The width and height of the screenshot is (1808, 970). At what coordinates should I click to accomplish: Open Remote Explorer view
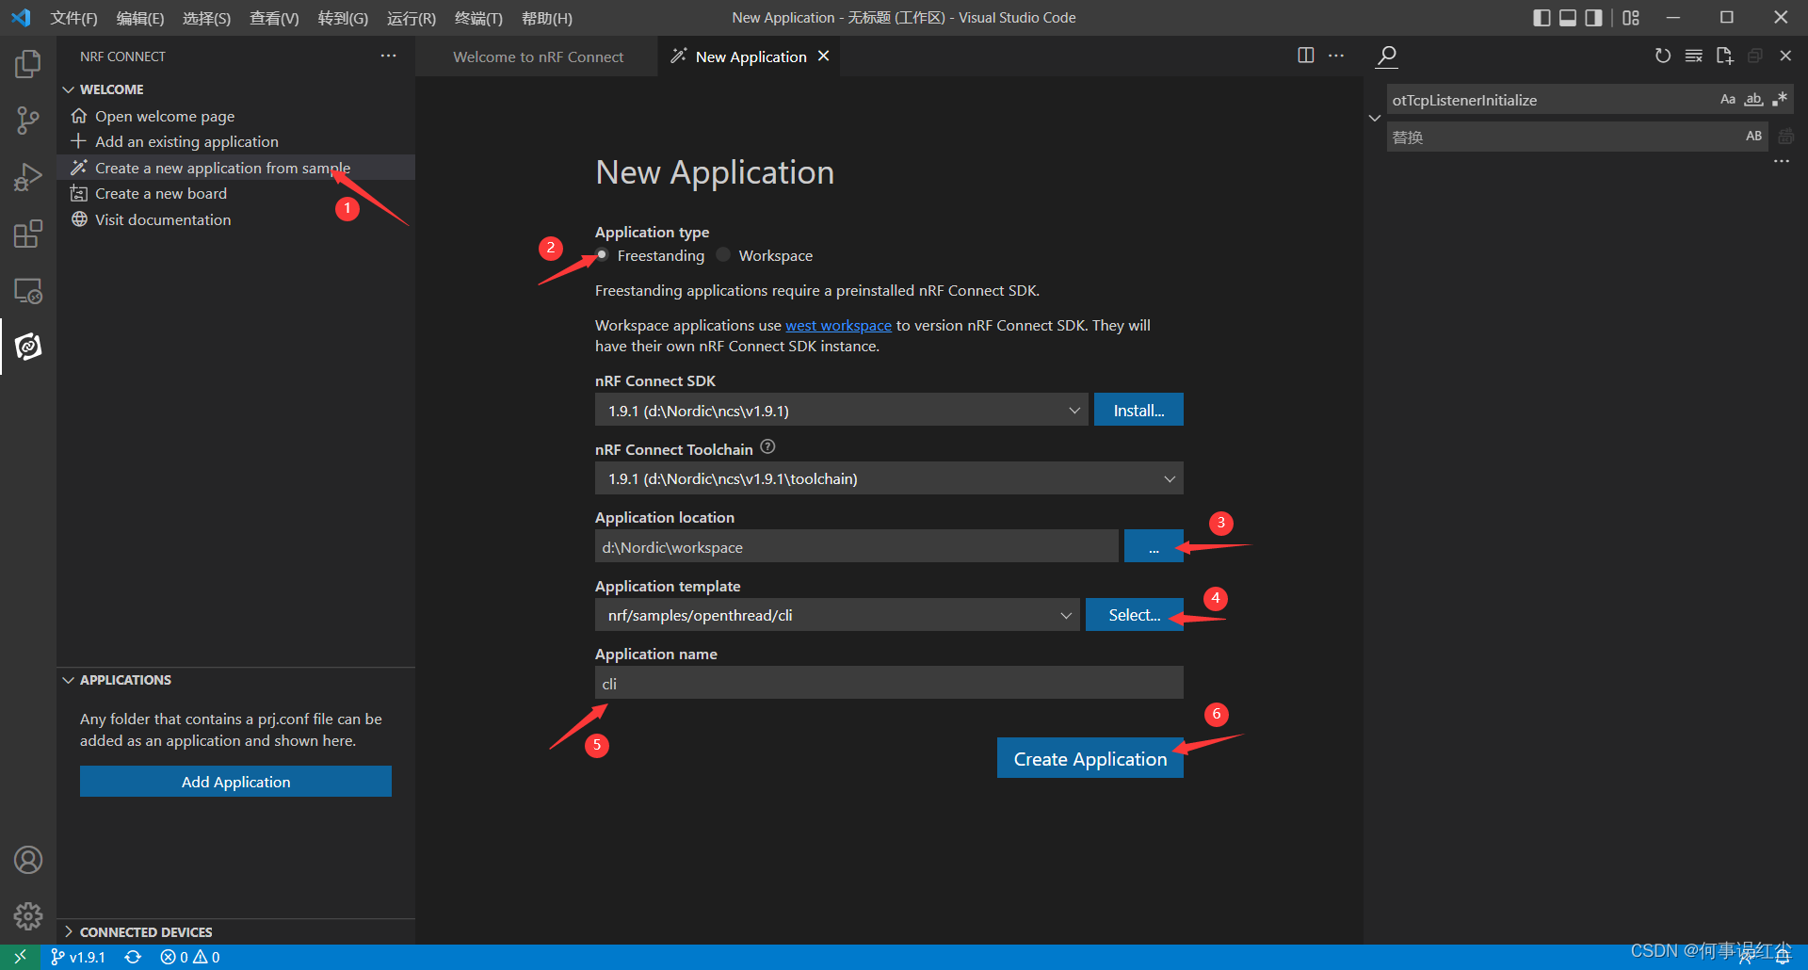28,290
